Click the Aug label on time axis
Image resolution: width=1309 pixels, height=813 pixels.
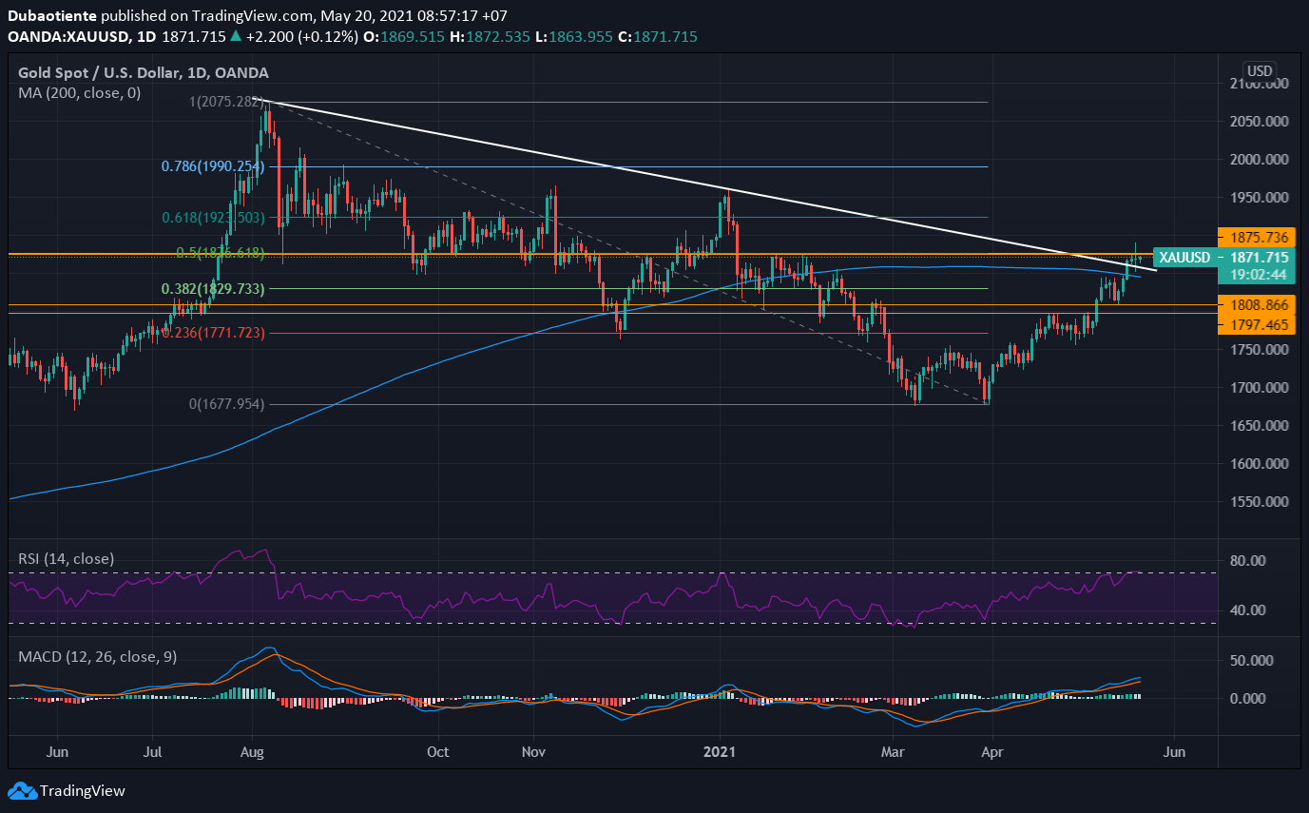click(251, 750)
